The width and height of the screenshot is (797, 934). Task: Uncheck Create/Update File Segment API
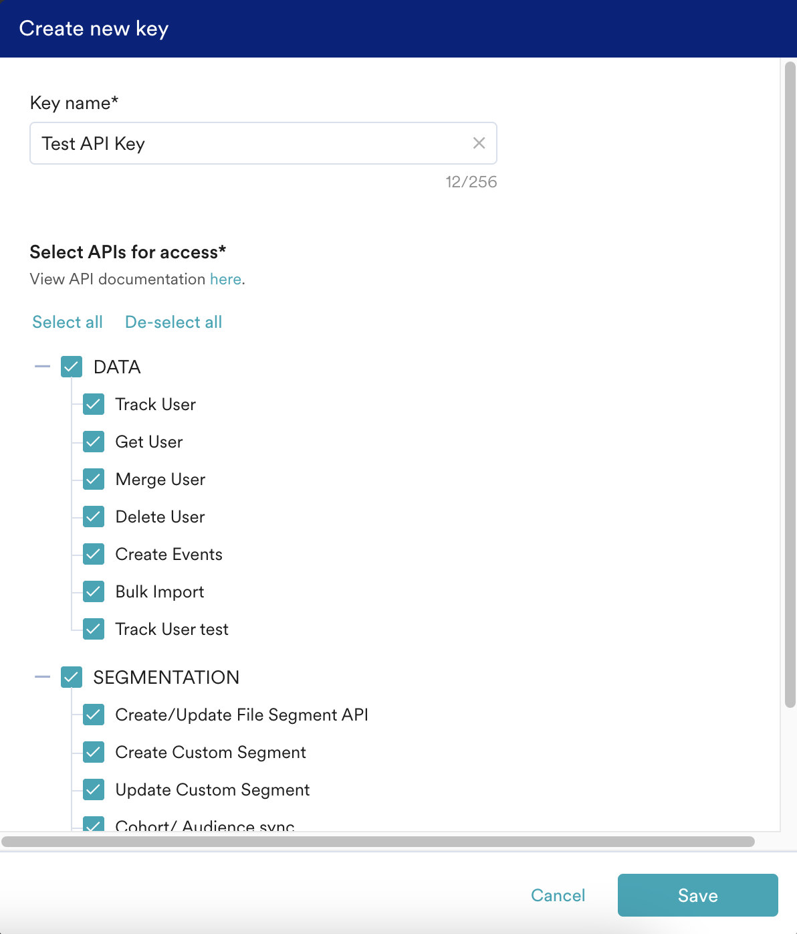[94, 715]
